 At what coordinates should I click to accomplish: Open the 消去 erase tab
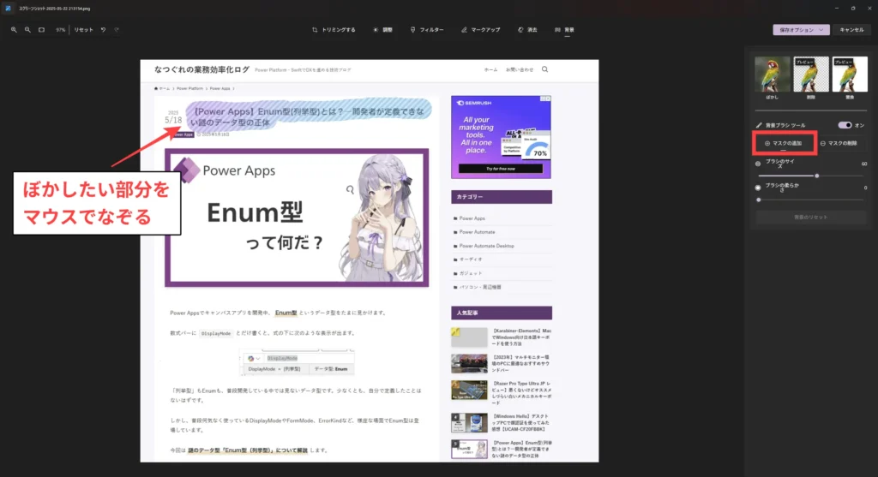point(527,30)
